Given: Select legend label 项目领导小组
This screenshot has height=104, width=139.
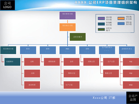Looking at the screenshot, I should click(x=109, y=18).
